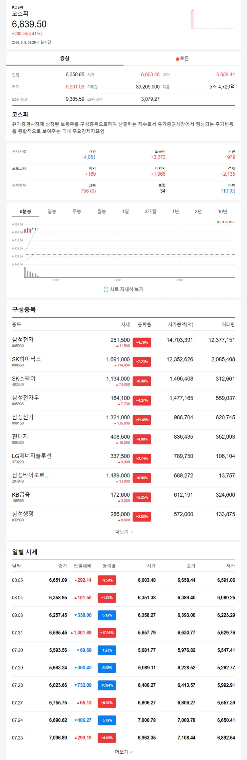Select the 1년 chart period
This screenshot has height=760, width=247.
pos(176,212)
